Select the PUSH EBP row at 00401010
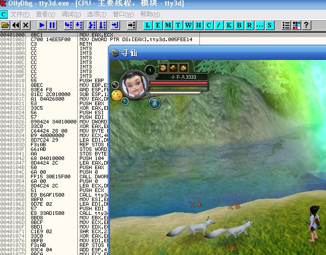The height and width of the screenshot is (255, 326). pyautogui.click(x=54, y=81)
